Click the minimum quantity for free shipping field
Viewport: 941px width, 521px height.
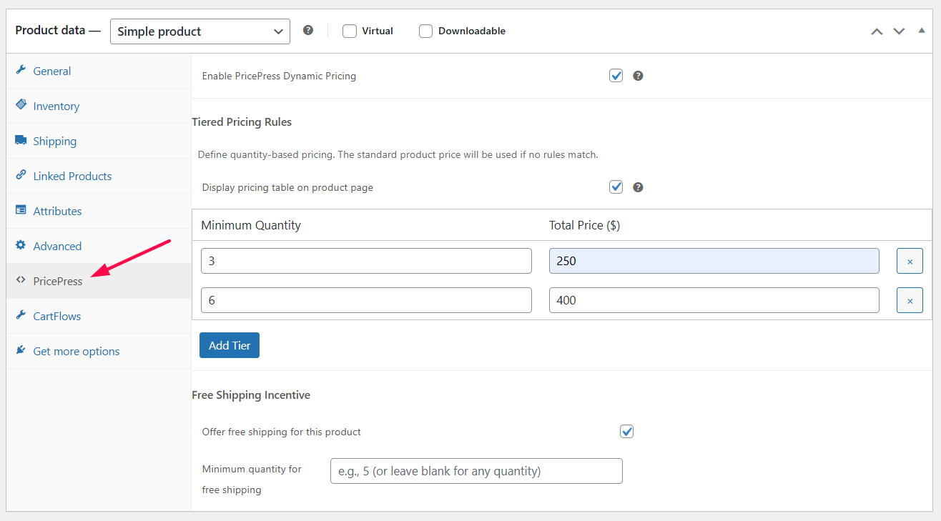tap(476, 471)
